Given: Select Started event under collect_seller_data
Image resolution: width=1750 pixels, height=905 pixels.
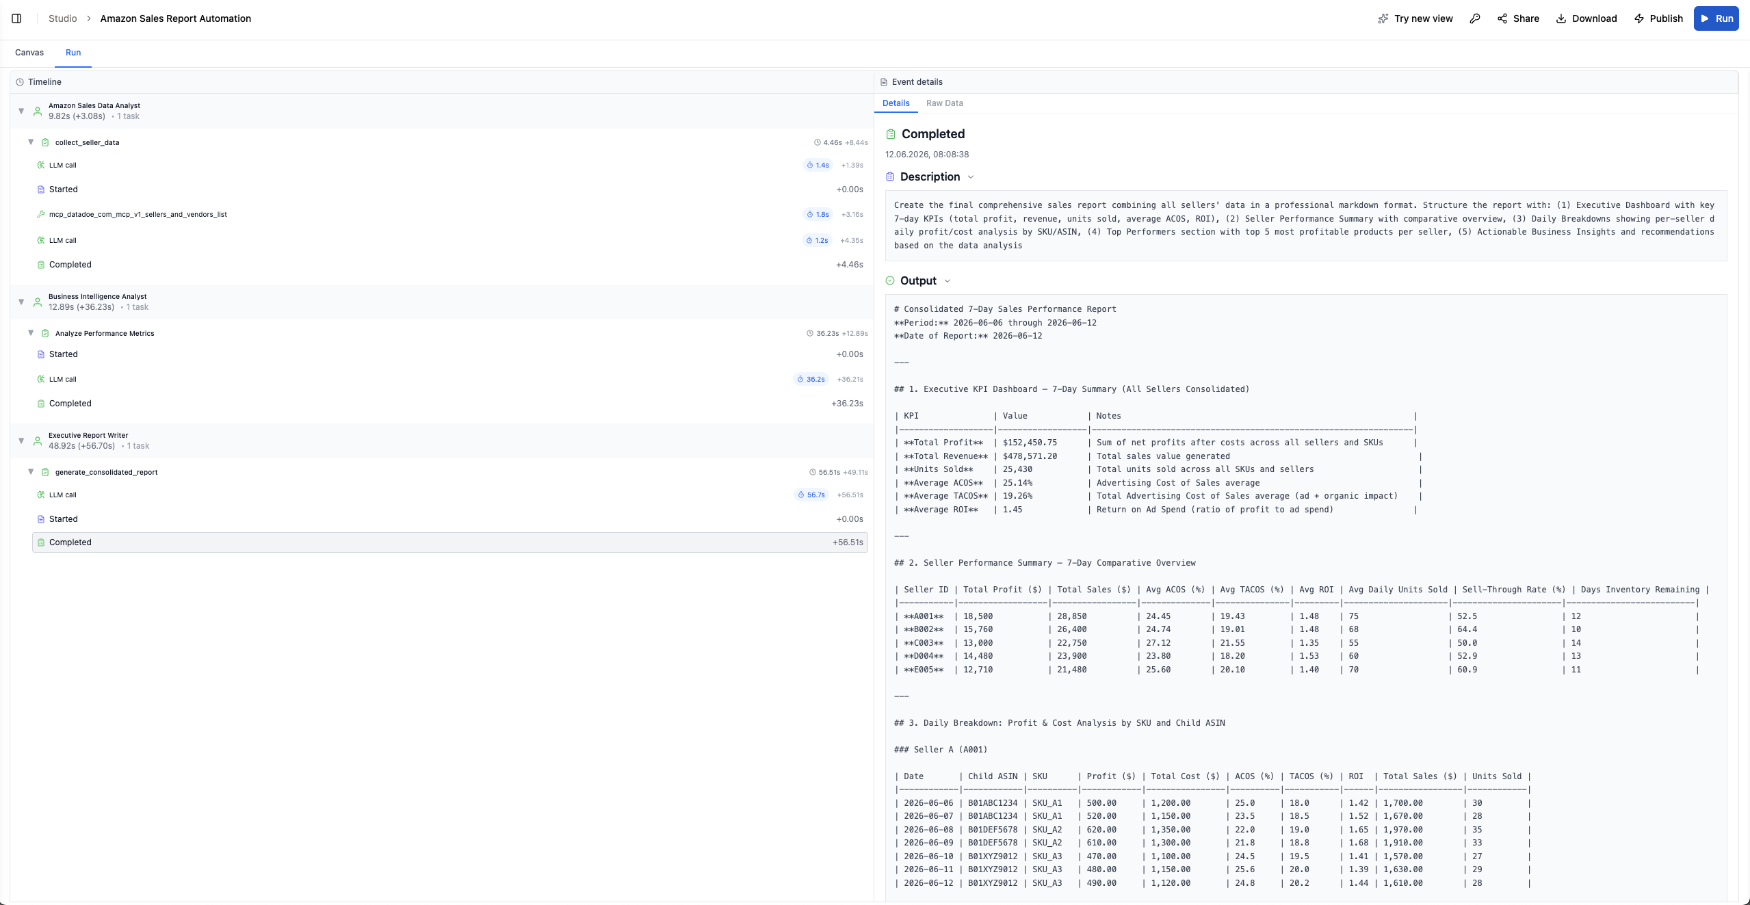Looking at the screenshot, I should (450, 189).
